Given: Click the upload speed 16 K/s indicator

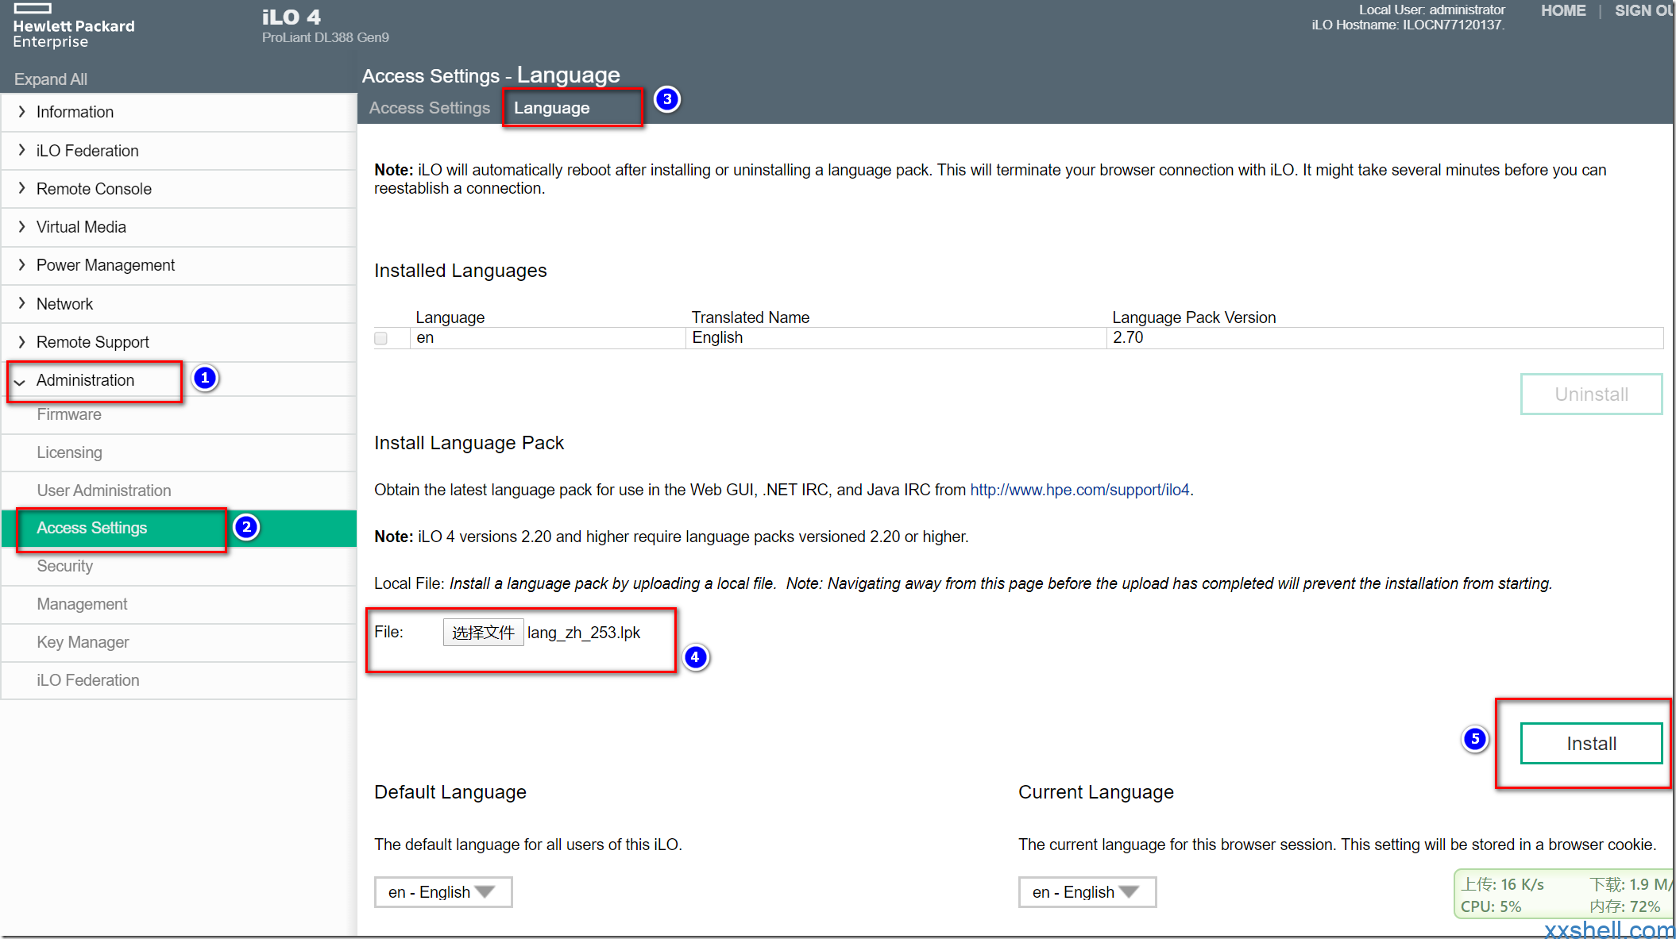Looking at the screenshot, I should [1502, 884].
